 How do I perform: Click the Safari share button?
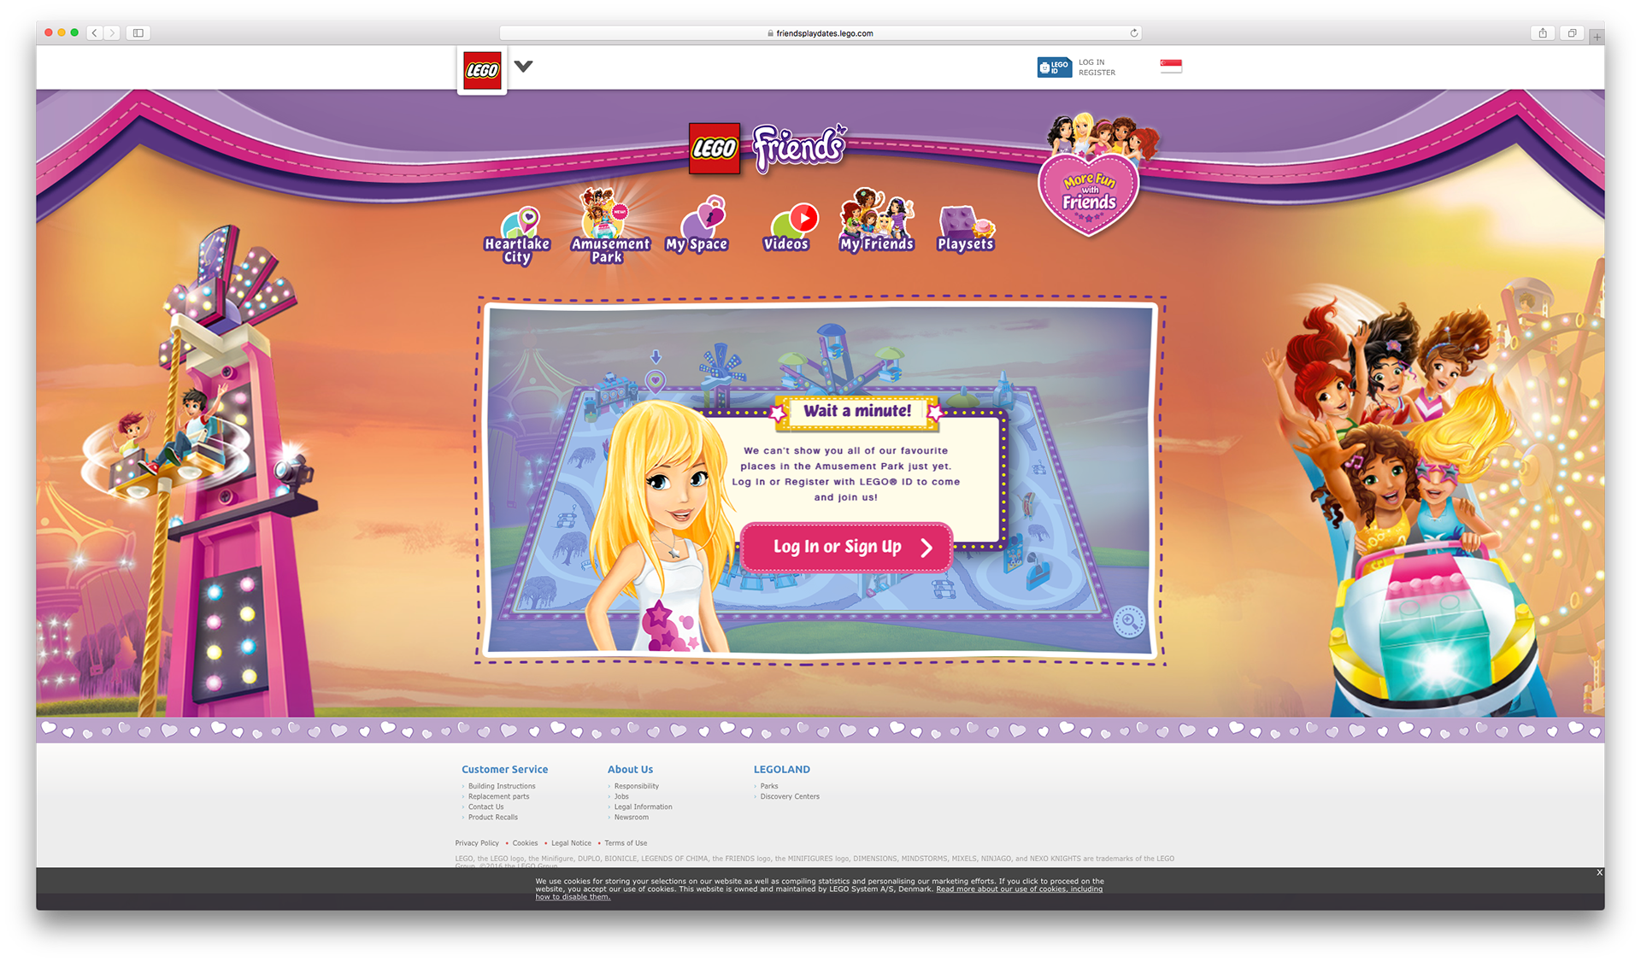coord(1542,33)
